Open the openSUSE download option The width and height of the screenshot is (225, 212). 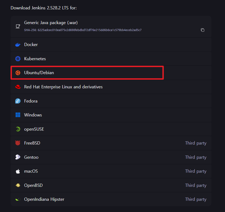[111, 129]
